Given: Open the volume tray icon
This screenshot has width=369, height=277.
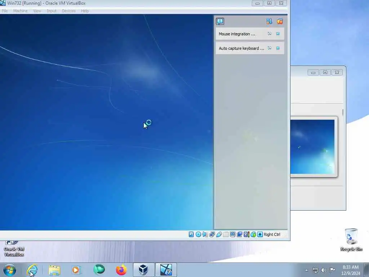Looking at the screenshot, I should pyautogui.click(x=324, y=270).
